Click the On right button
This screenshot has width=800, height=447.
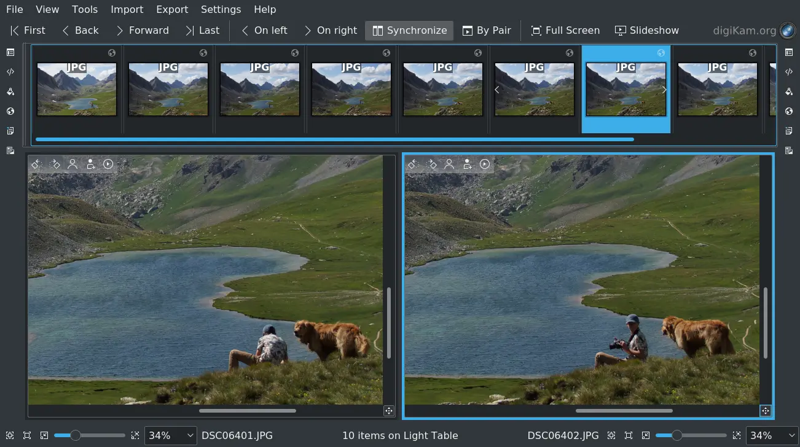coord(330,31)
